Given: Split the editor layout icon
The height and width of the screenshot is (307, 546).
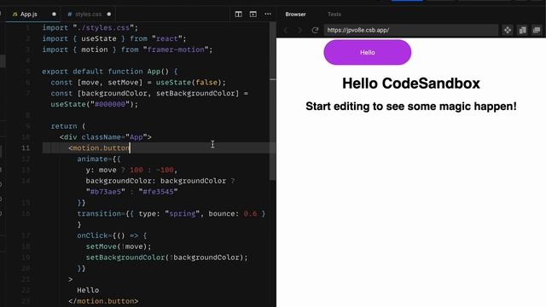Looking at the screenshot, I should click(x=239, y=14).
